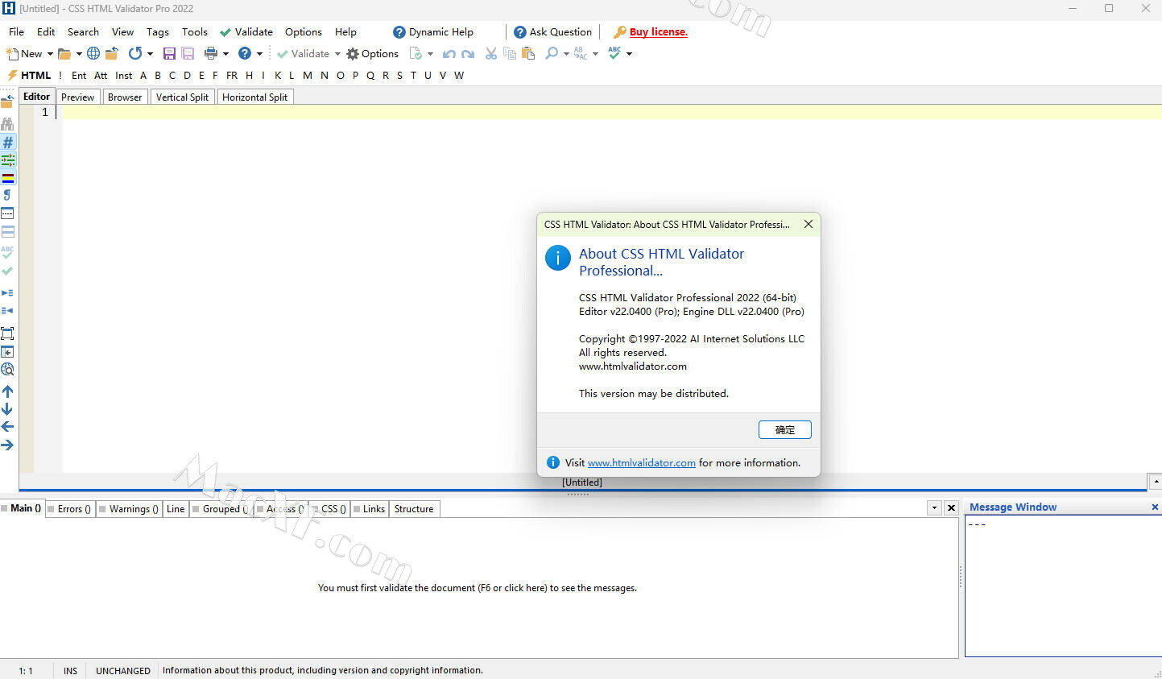
Task: Expand the spell check dropdown arrow
Action: tap(629, 54)
